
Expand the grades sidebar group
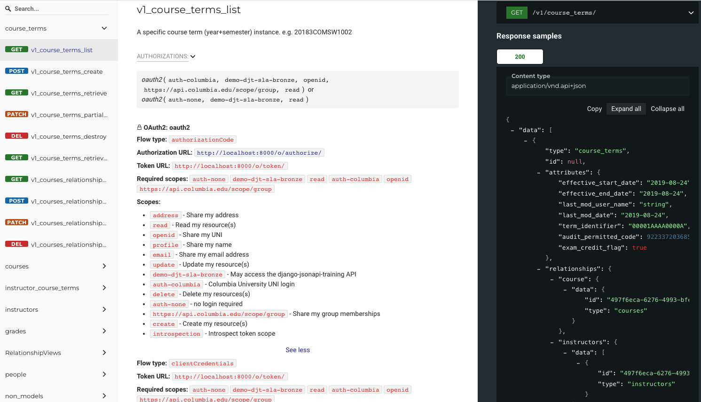click(x=104, y=331)
